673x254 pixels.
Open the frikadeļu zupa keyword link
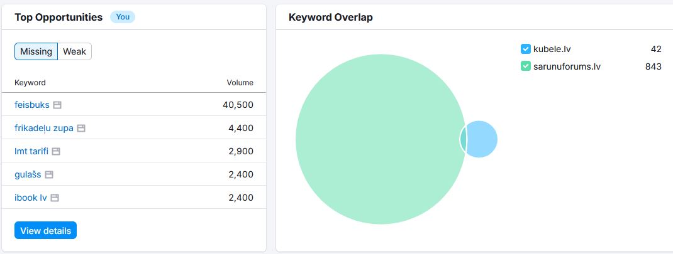[44, 128]
